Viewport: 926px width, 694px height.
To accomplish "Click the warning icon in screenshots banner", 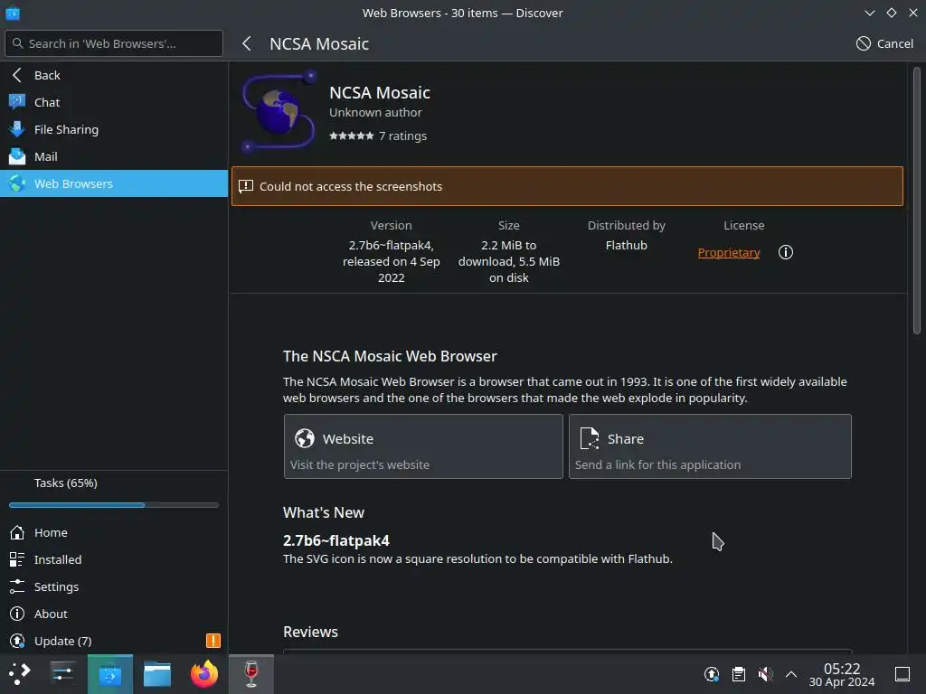I will [246, 186].
